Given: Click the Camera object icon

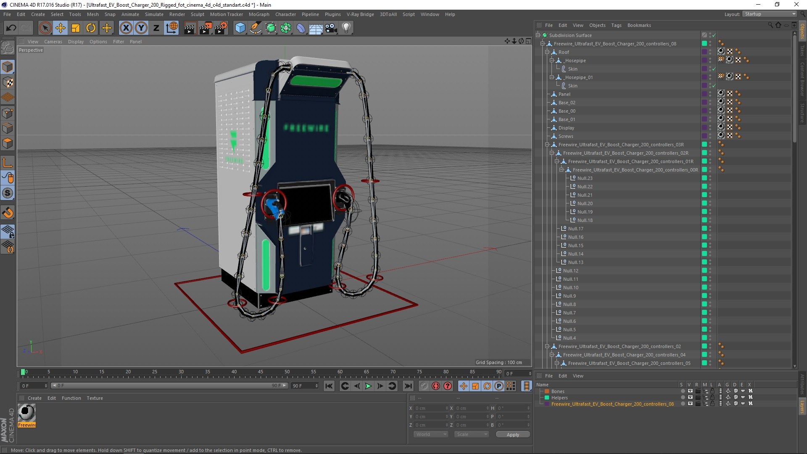Looking at the screenshot, I should [x=331, y=28].
